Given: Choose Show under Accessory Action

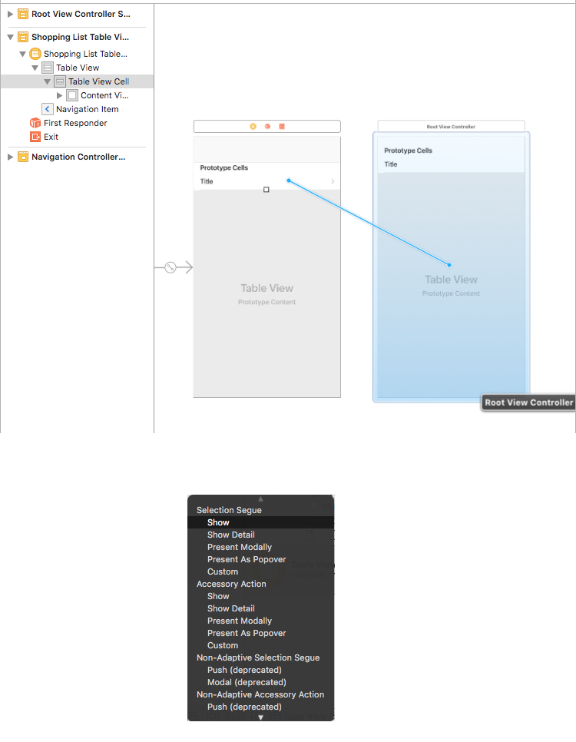Looking at the screenshot, I should point(261,596).
